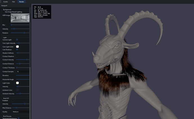Open the Cam Light Color swatch

17,47
